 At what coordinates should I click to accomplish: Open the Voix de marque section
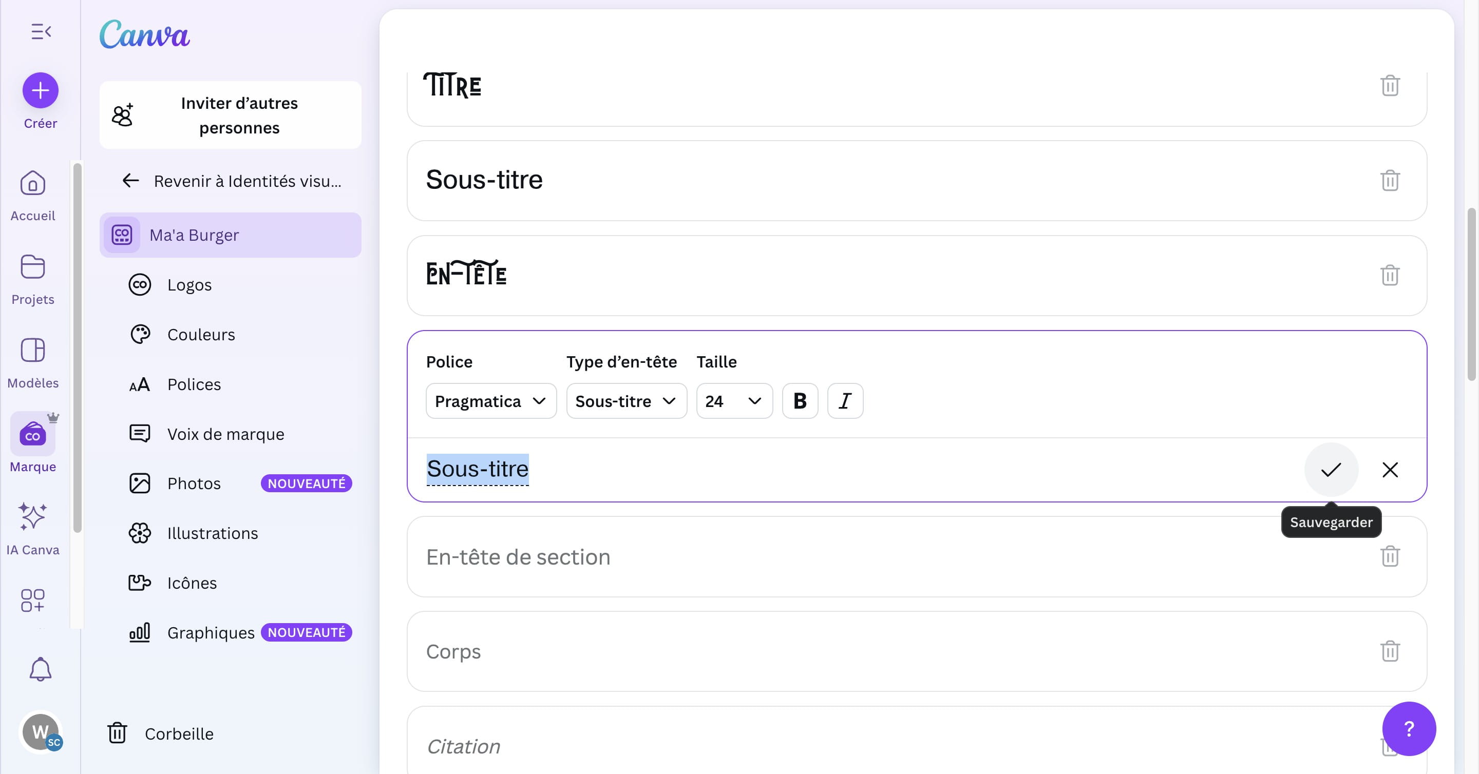click(x=224, y=434)
